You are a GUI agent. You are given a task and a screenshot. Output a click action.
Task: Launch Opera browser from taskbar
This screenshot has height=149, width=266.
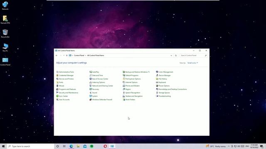[105, 146]
